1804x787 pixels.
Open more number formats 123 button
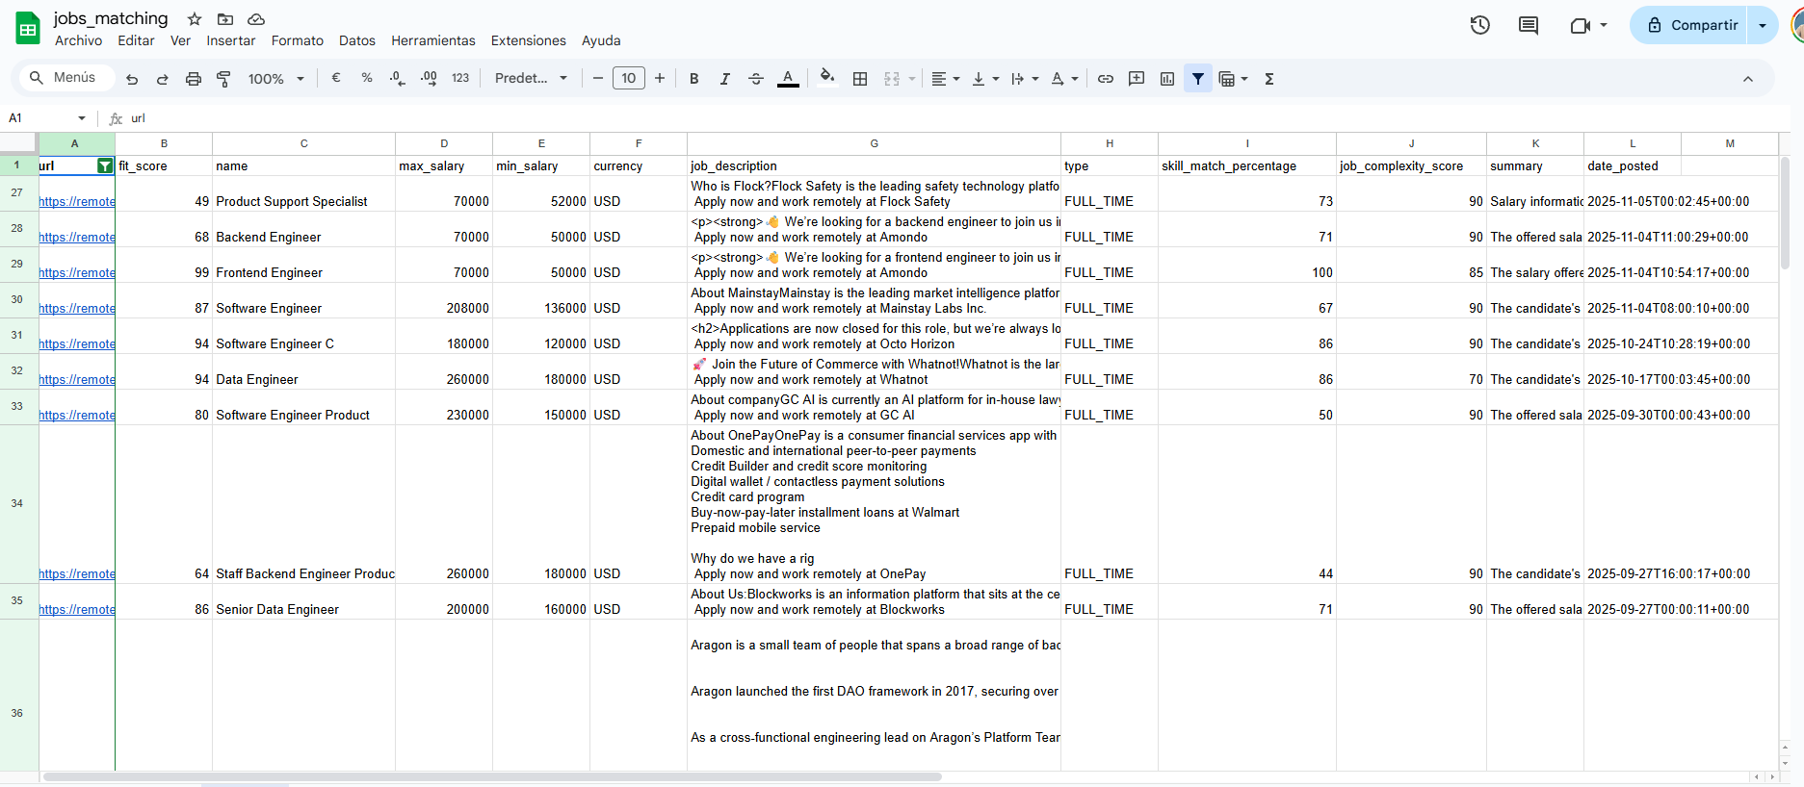(460, 78)
